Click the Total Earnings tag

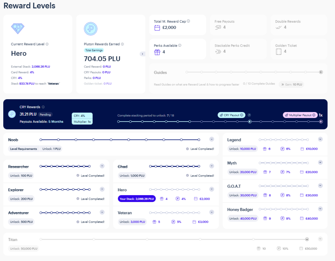pos(94,50)
